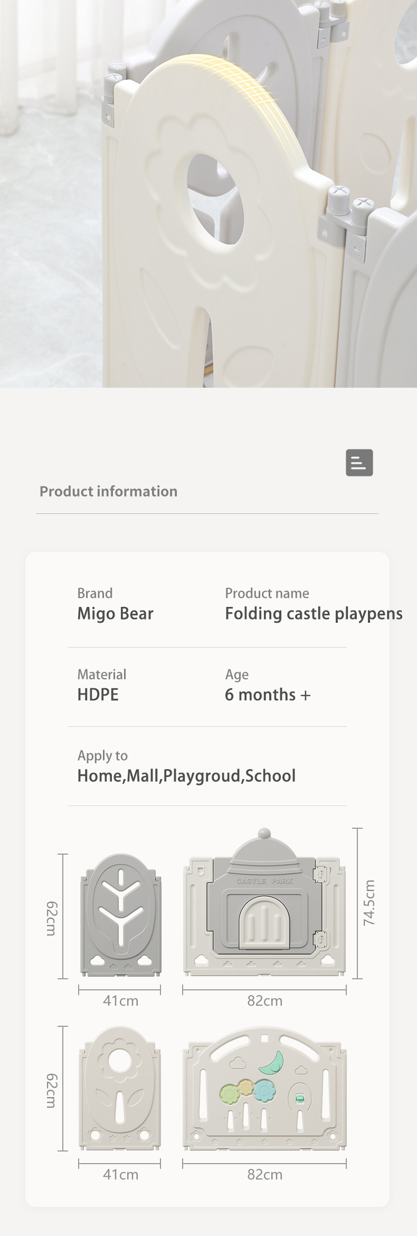
Task: Click the activity panel with colored gears
Action: click(x=264, y=1088)
